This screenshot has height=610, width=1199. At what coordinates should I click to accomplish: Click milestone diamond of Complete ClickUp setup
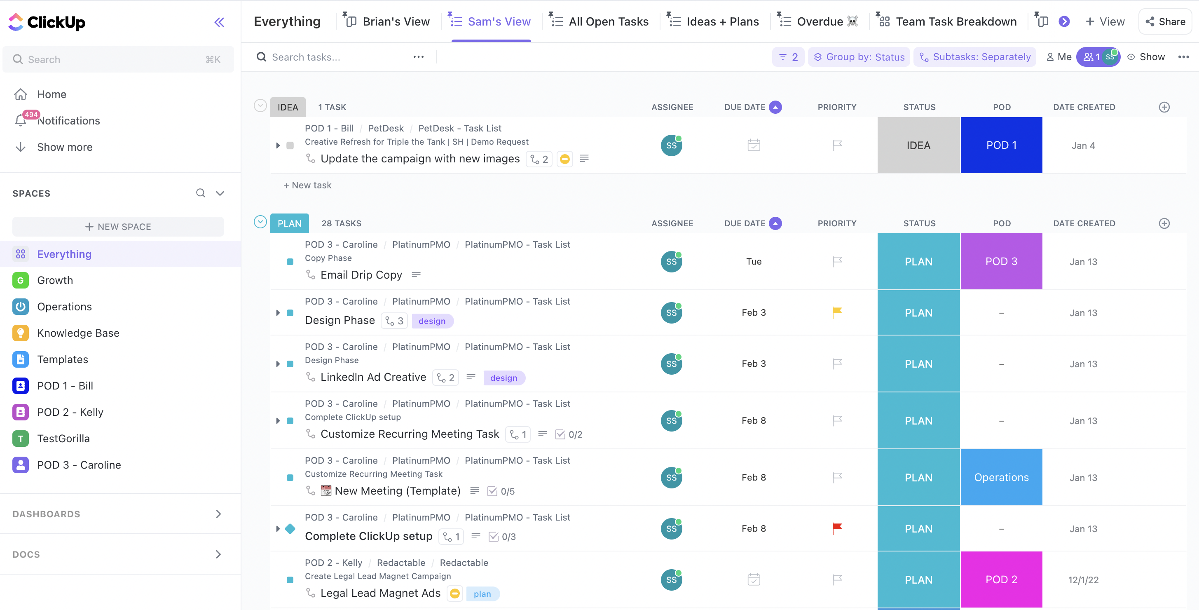pyautogui.click(x=290, y=528)
